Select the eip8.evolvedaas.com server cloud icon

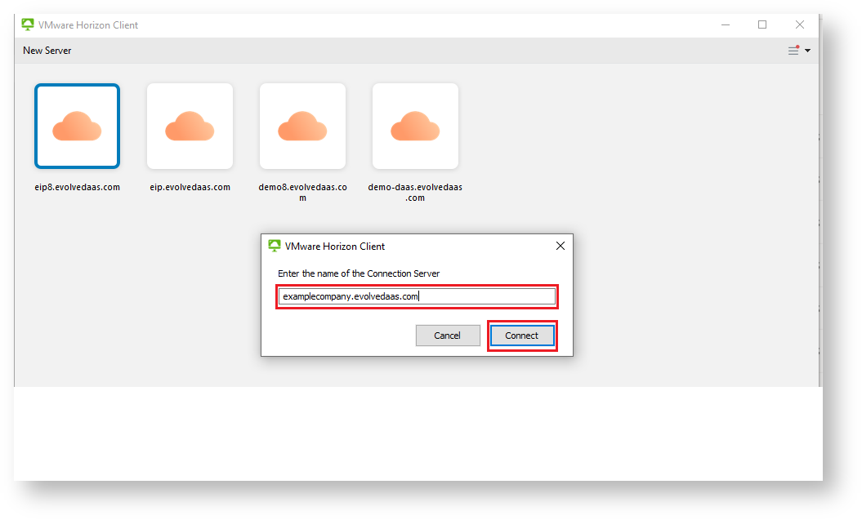[x=77, y=127]
